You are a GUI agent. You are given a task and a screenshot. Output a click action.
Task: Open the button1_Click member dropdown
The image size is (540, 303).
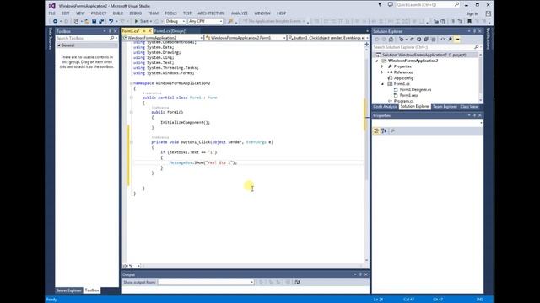(328, 38)
